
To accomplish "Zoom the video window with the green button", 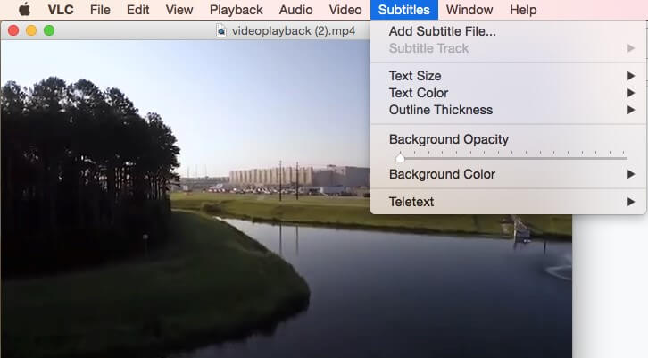I will click(49, 30).
